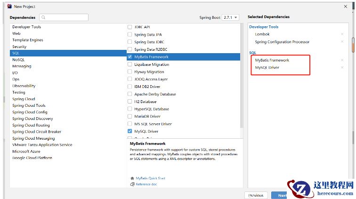The width and height of the screenshot is (356, 199).
Task: Click the IntelliJ New Project window icon
Action: pyautogui.click(x=9, y=7)
